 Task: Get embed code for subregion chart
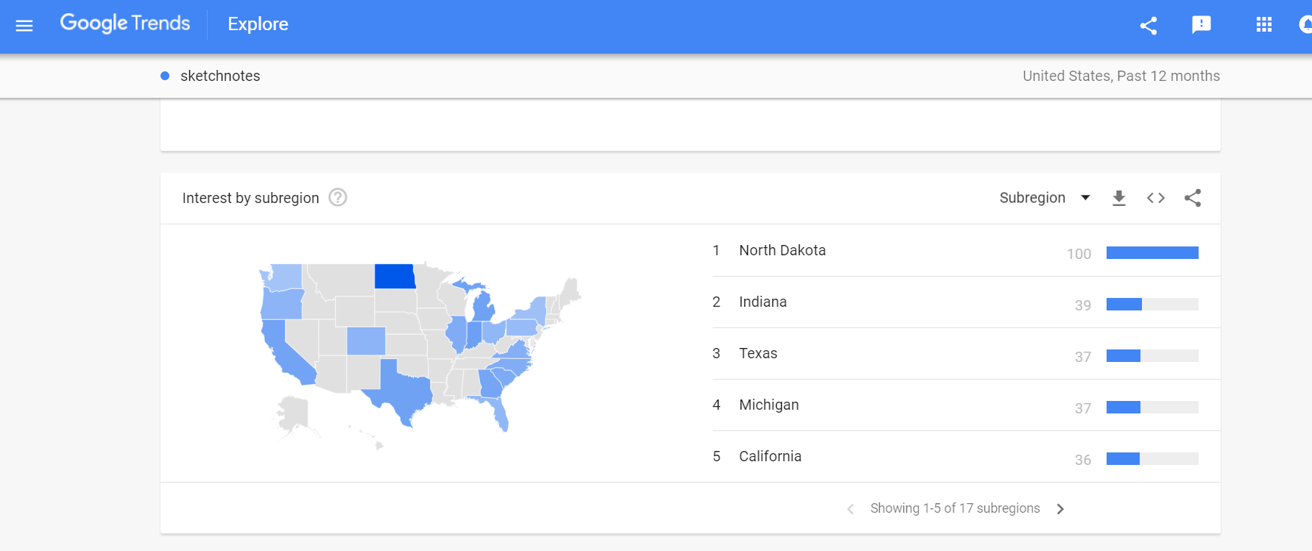pos(1156,198)
